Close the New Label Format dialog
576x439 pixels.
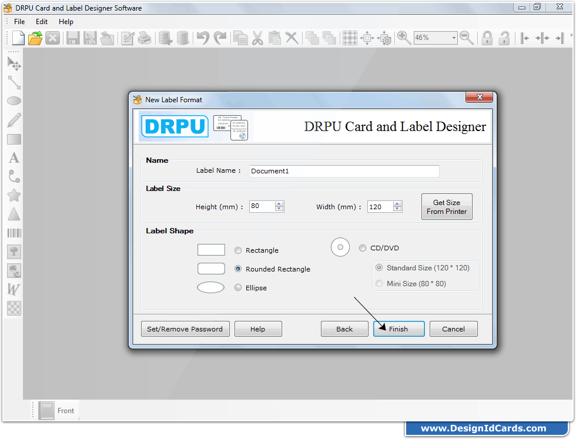click(480, 97)
